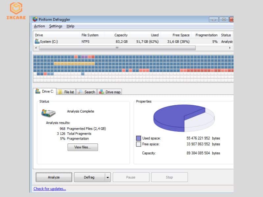Click the 33 907 863 552 bytes value
Viewport: 263px width, 197px height.
(203, 144)
